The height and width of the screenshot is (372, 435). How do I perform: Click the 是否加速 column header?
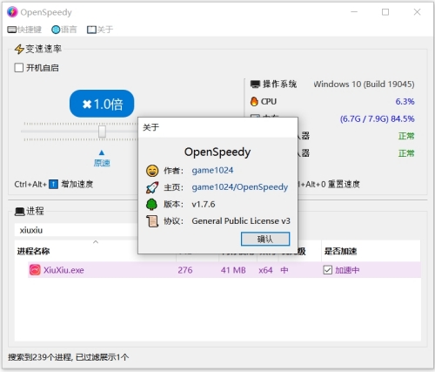[x=341, y=251]
